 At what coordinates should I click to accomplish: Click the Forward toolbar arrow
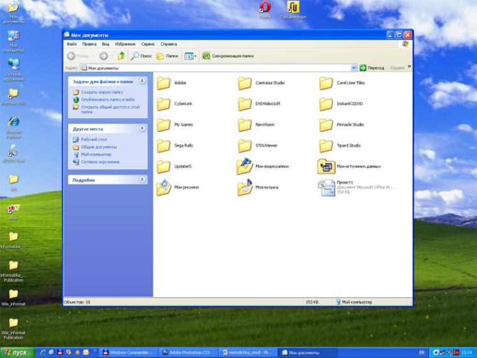(104, 56)
